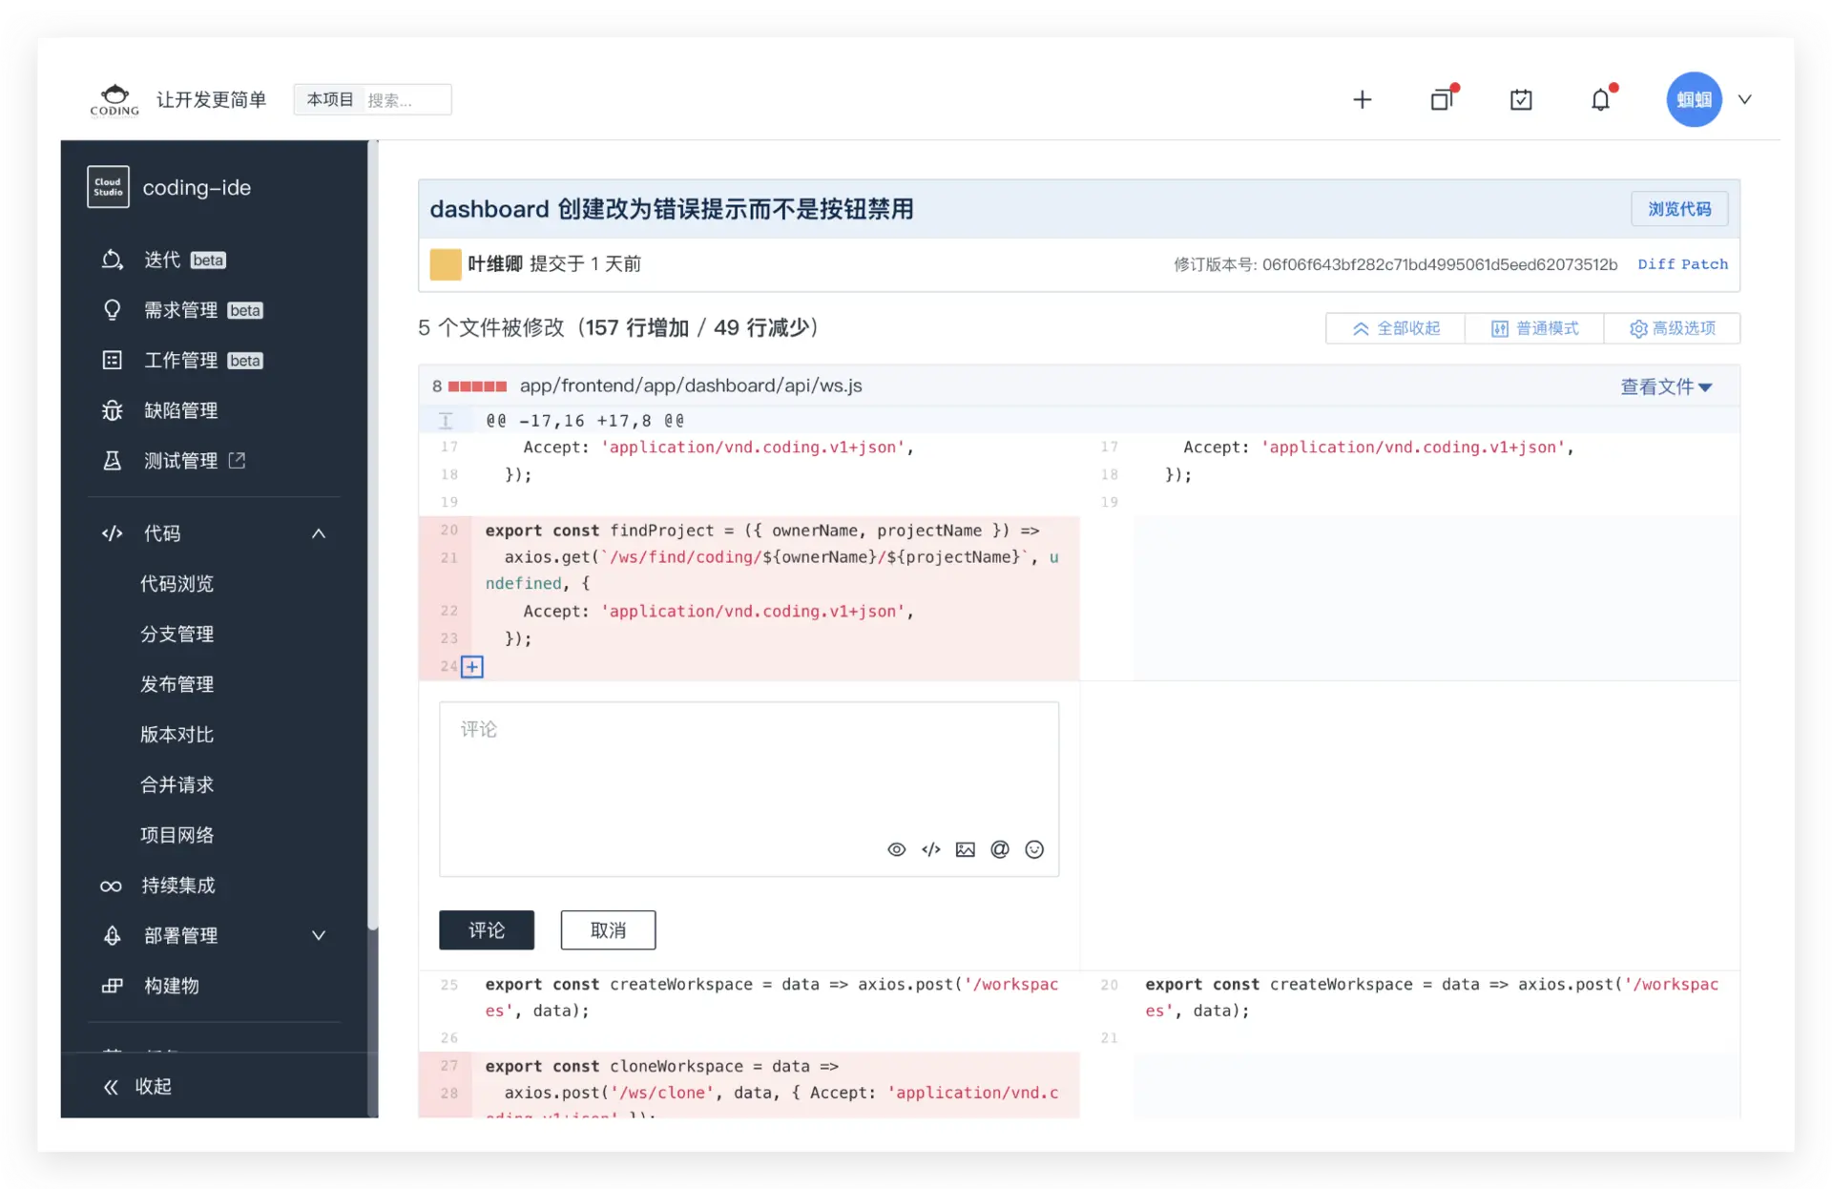The height and width of the screenshot is (1189, 1832).
Task: Click the @ mention icon in comment box
Action: pos(1000,849)
